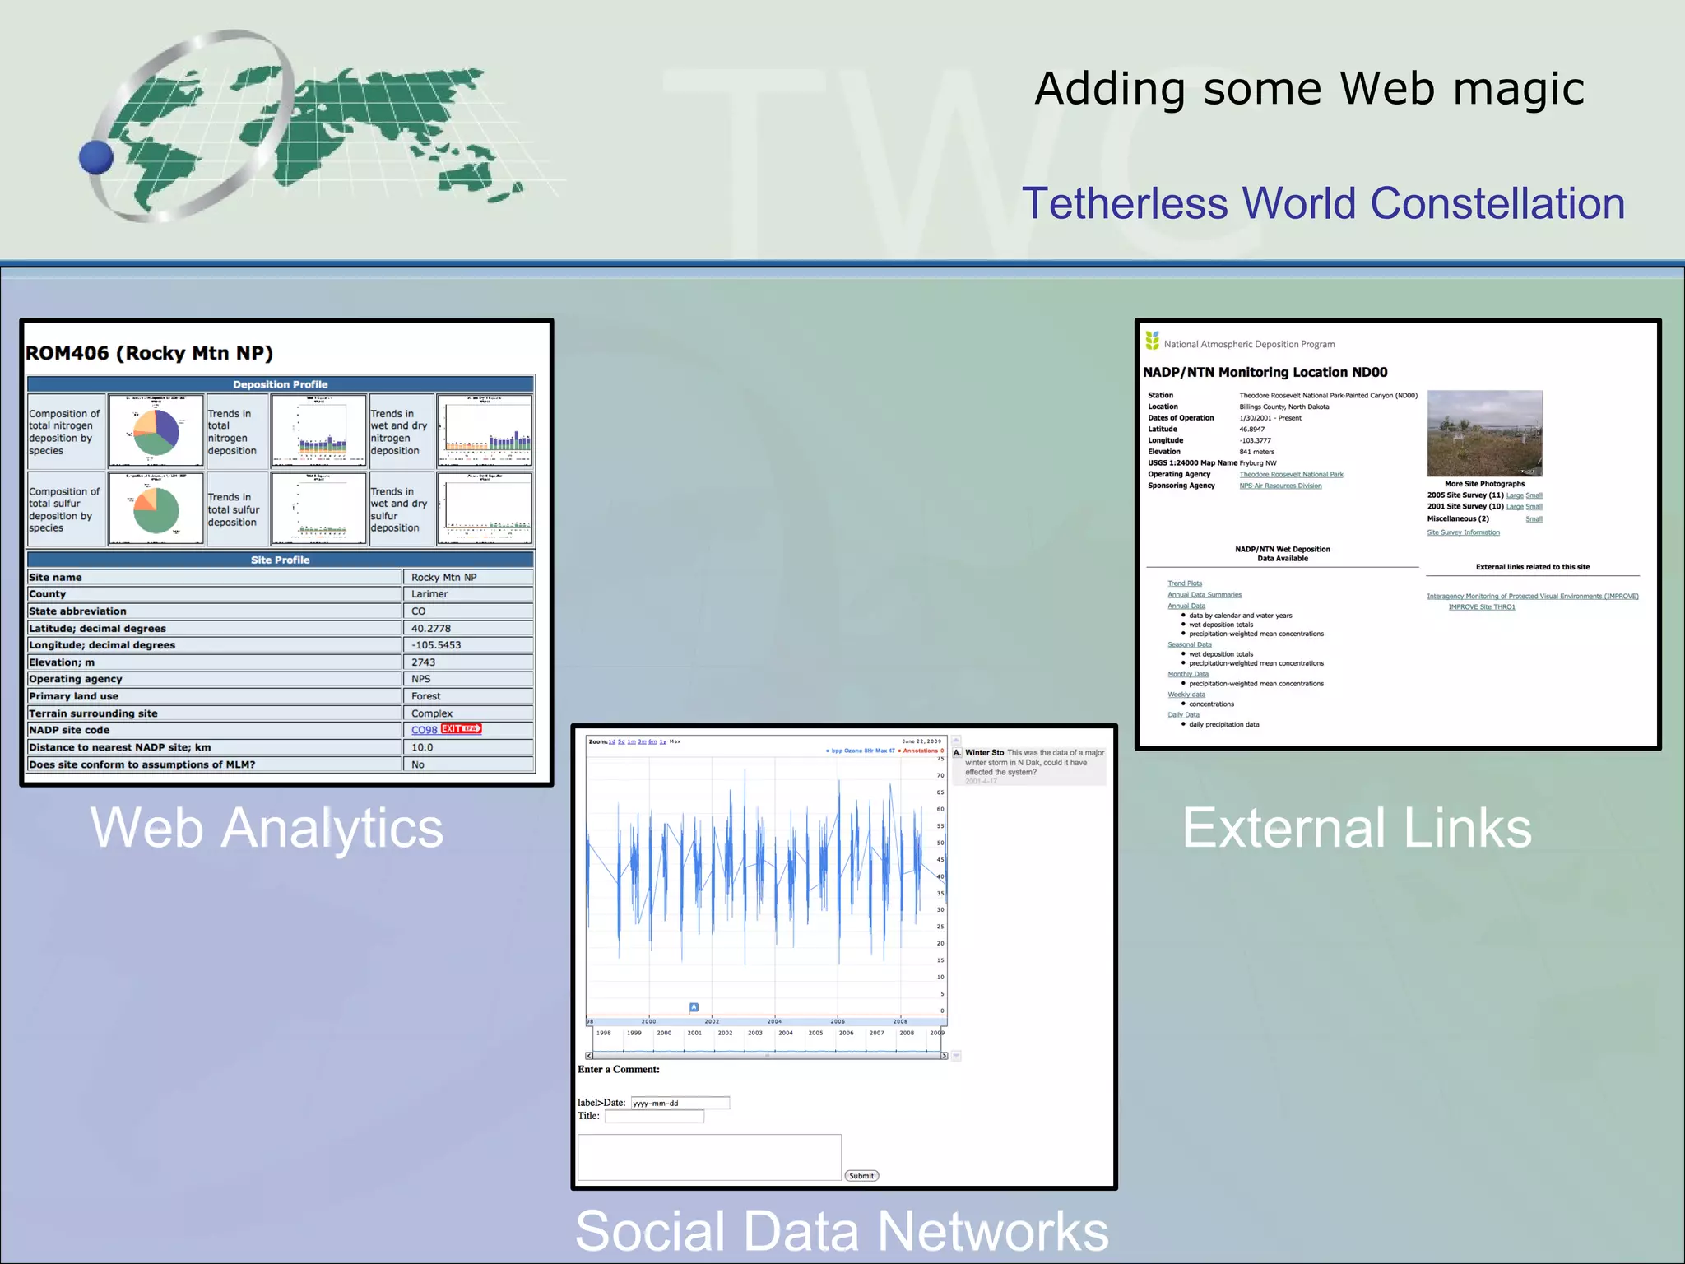Click the Rocky Mtn NP site name cell
The height and width of the screenshot is (1264, 1685).
point(468,578)
